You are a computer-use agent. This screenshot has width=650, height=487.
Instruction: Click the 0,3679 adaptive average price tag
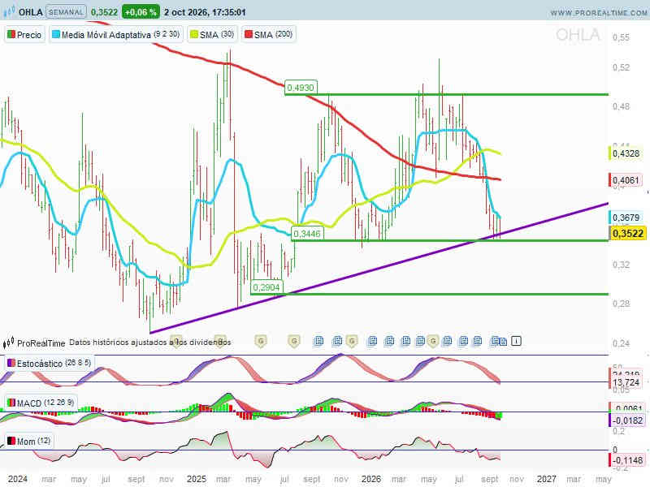point(626,218)
